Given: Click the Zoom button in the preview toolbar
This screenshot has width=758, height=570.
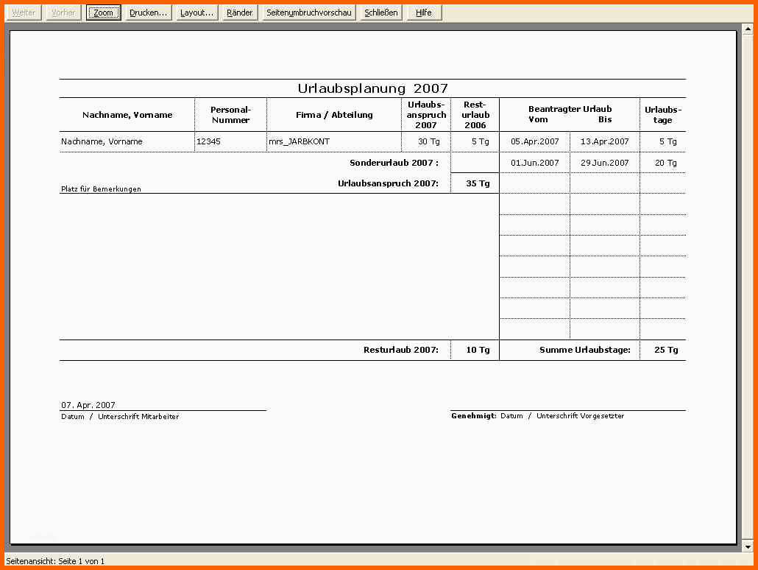Looking at the screenshot, I should tap(104, 13).
